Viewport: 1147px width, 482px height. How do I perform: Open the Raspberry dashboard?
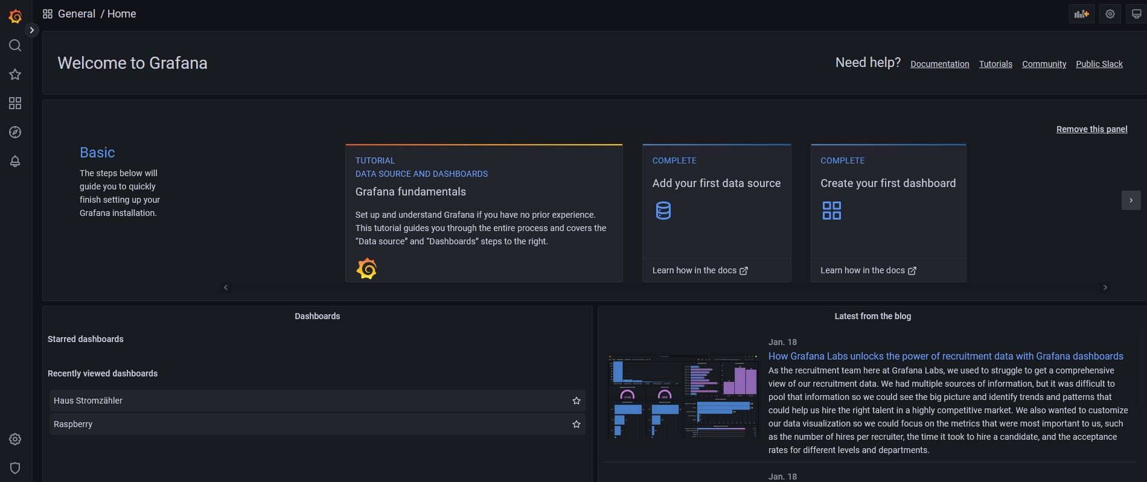(x=317, y=424)
